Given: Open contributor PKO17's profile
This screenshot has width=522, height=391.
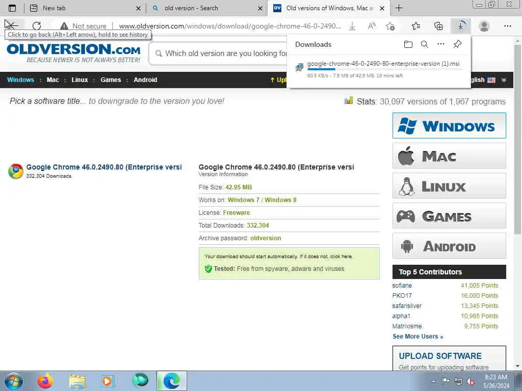Looking at the screenshot, I should [x=402, y=296].
